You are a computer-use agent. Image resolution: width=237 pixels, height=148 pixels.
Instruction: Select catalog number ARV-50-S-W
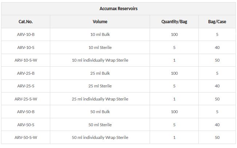[x=26, y=137]
